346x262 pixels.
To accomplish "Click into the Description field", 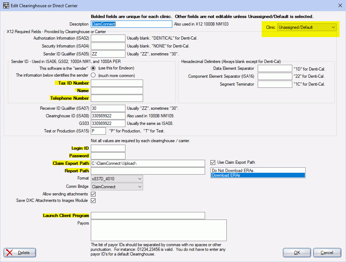I will coord(132,24).
